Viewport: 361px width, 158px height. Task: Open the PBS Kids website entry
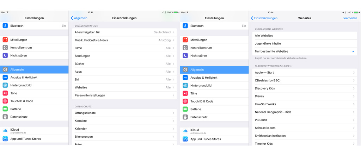click(305, 120)
